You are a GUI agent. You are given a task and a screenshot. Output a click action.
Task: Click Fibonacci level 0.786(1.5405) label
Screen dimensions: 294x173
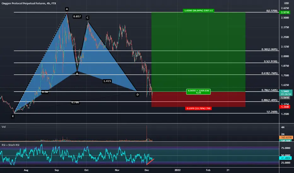tap(269, 90)
